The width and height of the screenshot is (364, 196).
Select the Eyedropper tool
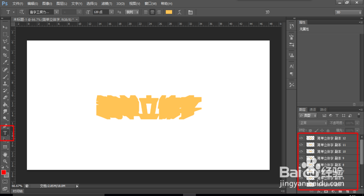(5, 62)
